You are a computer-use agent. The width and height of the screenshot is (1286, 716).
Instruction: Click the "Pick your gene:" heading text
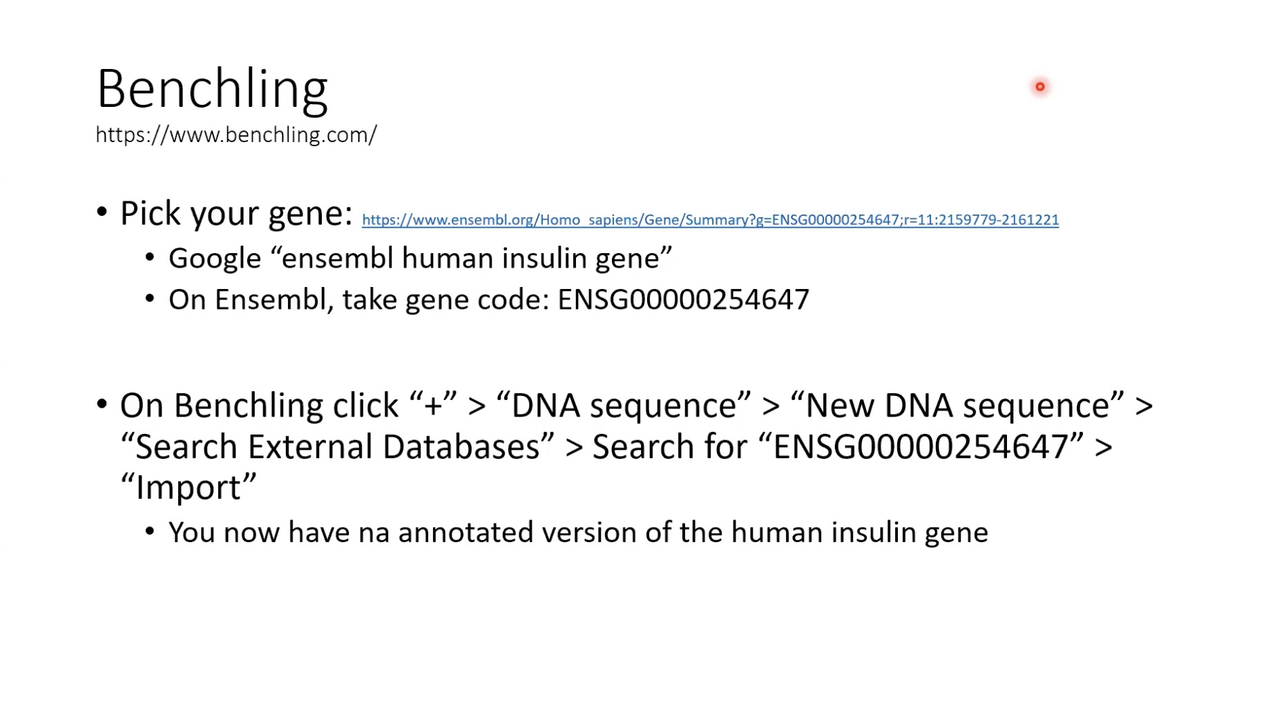(236, 214)
